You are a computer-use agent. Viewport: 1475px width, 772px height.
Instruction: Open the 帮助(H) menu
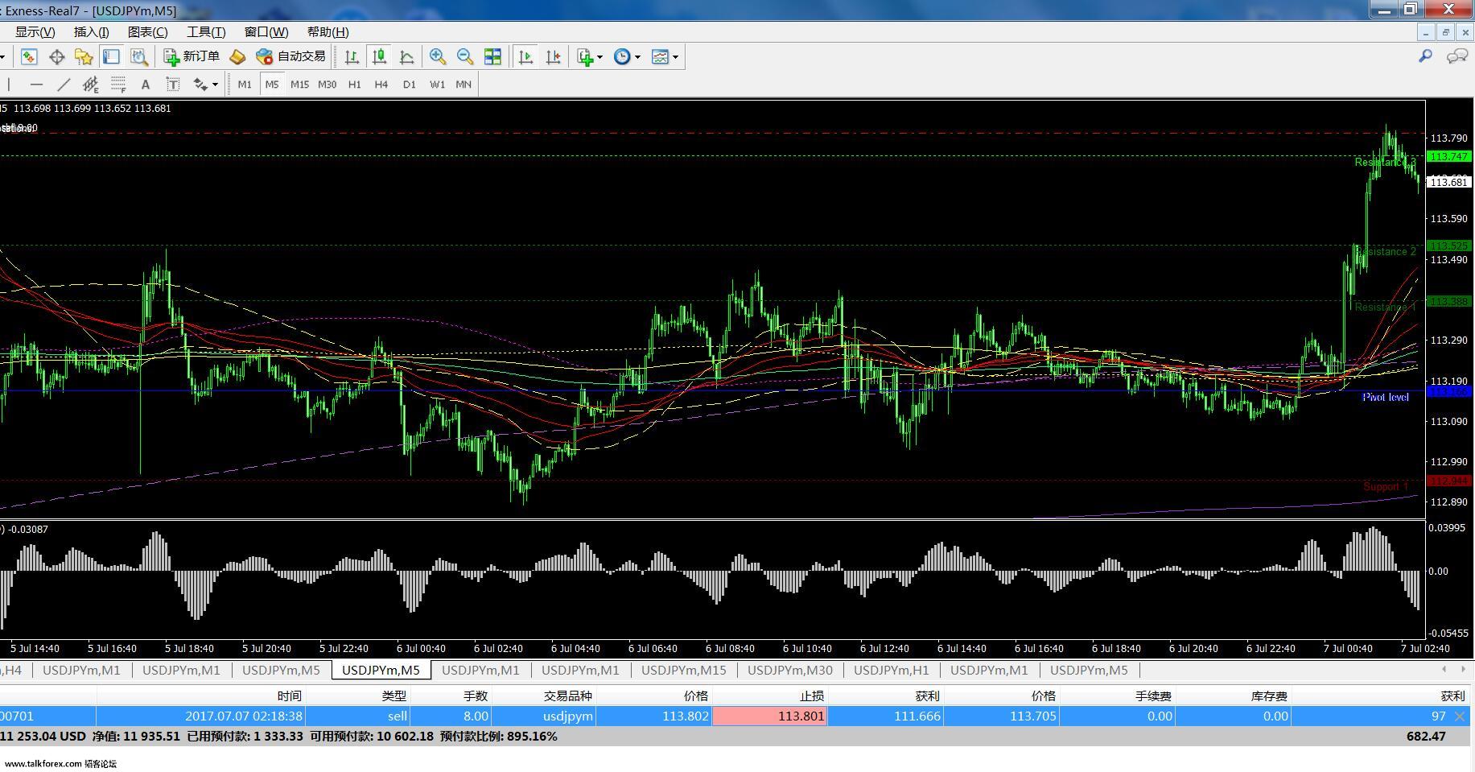point(328,31)
